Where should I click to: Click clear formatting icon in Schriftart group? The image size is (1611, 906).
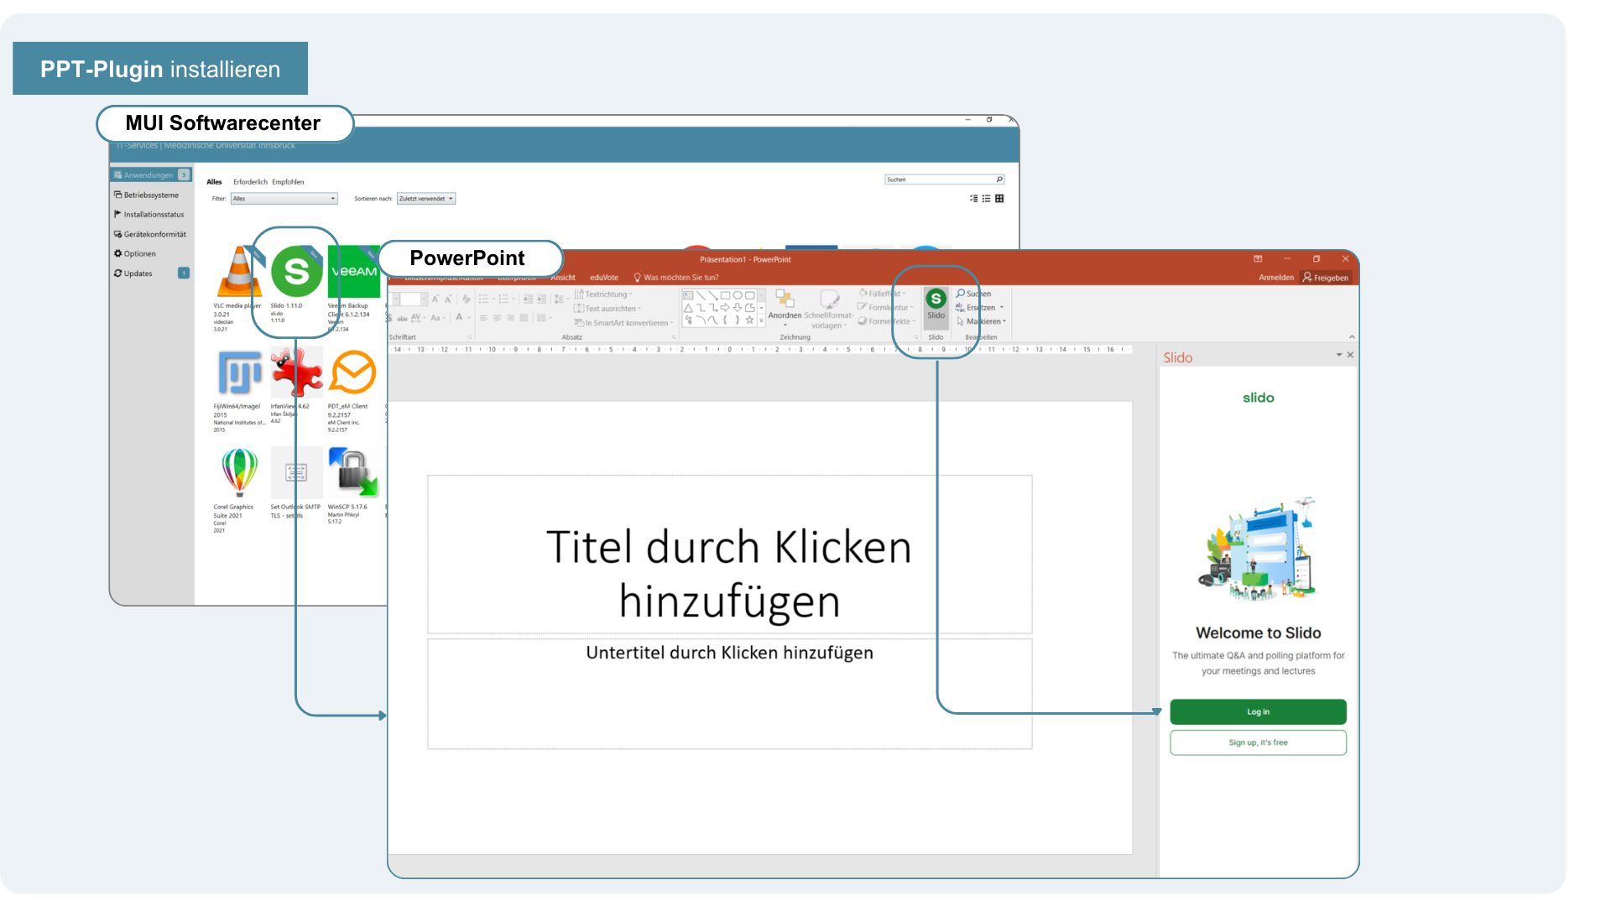(467, 299)
